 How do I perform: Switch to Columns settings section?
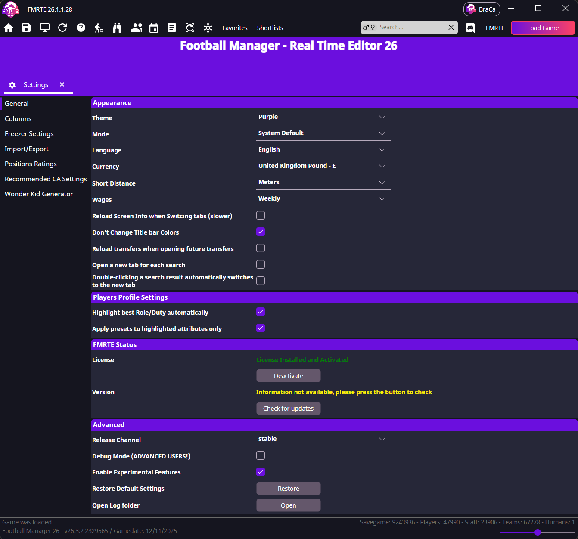[18, 118]
